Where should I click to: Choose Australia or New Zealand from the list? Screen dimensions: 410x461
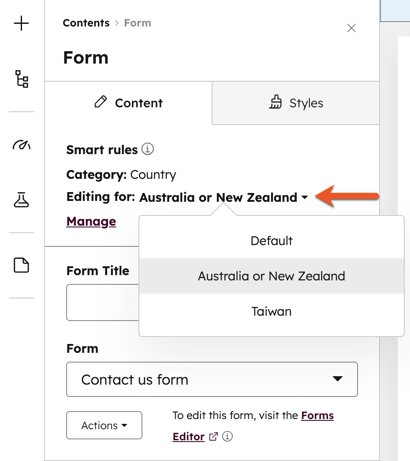coord(271,276)
